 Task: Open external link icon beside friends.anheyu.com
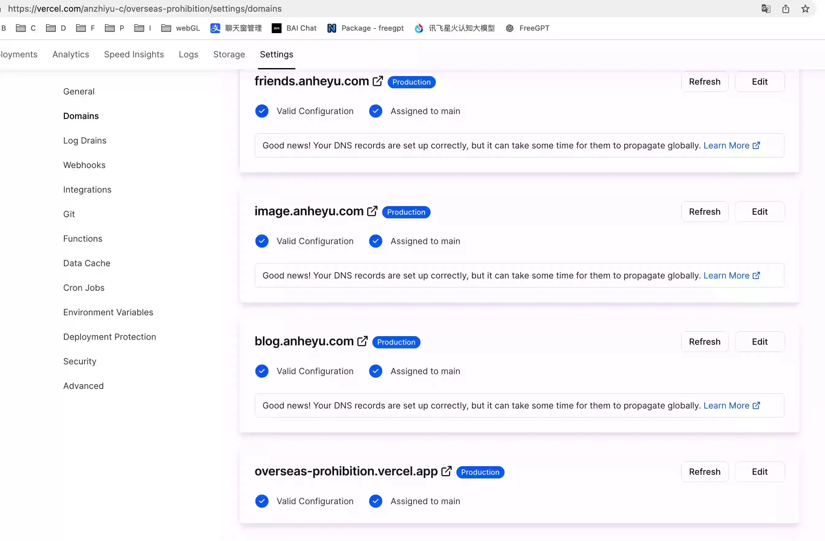378,81
